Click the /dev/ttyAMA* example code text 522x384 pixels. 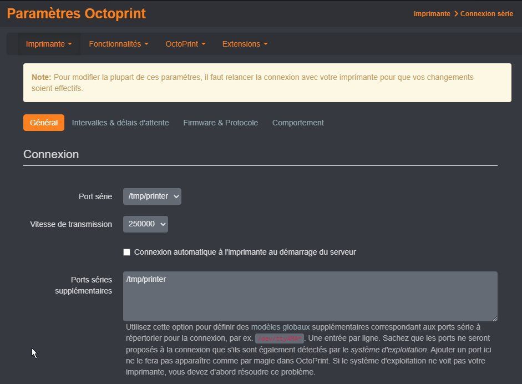[x=280, y=338]
